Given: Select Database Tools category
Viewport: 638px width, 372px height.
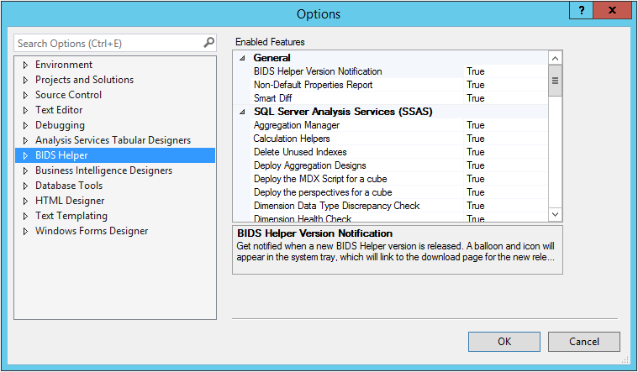Looking at the screenshot, I should coord(69,186).
